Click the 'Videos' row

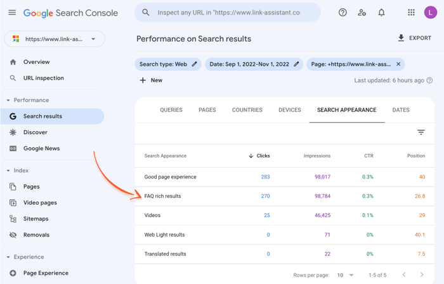pos(285,216)
